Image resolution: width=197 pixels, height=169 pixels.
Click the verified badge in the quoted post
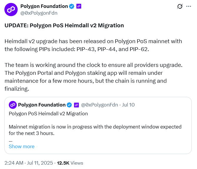click(x=69, y=105)
